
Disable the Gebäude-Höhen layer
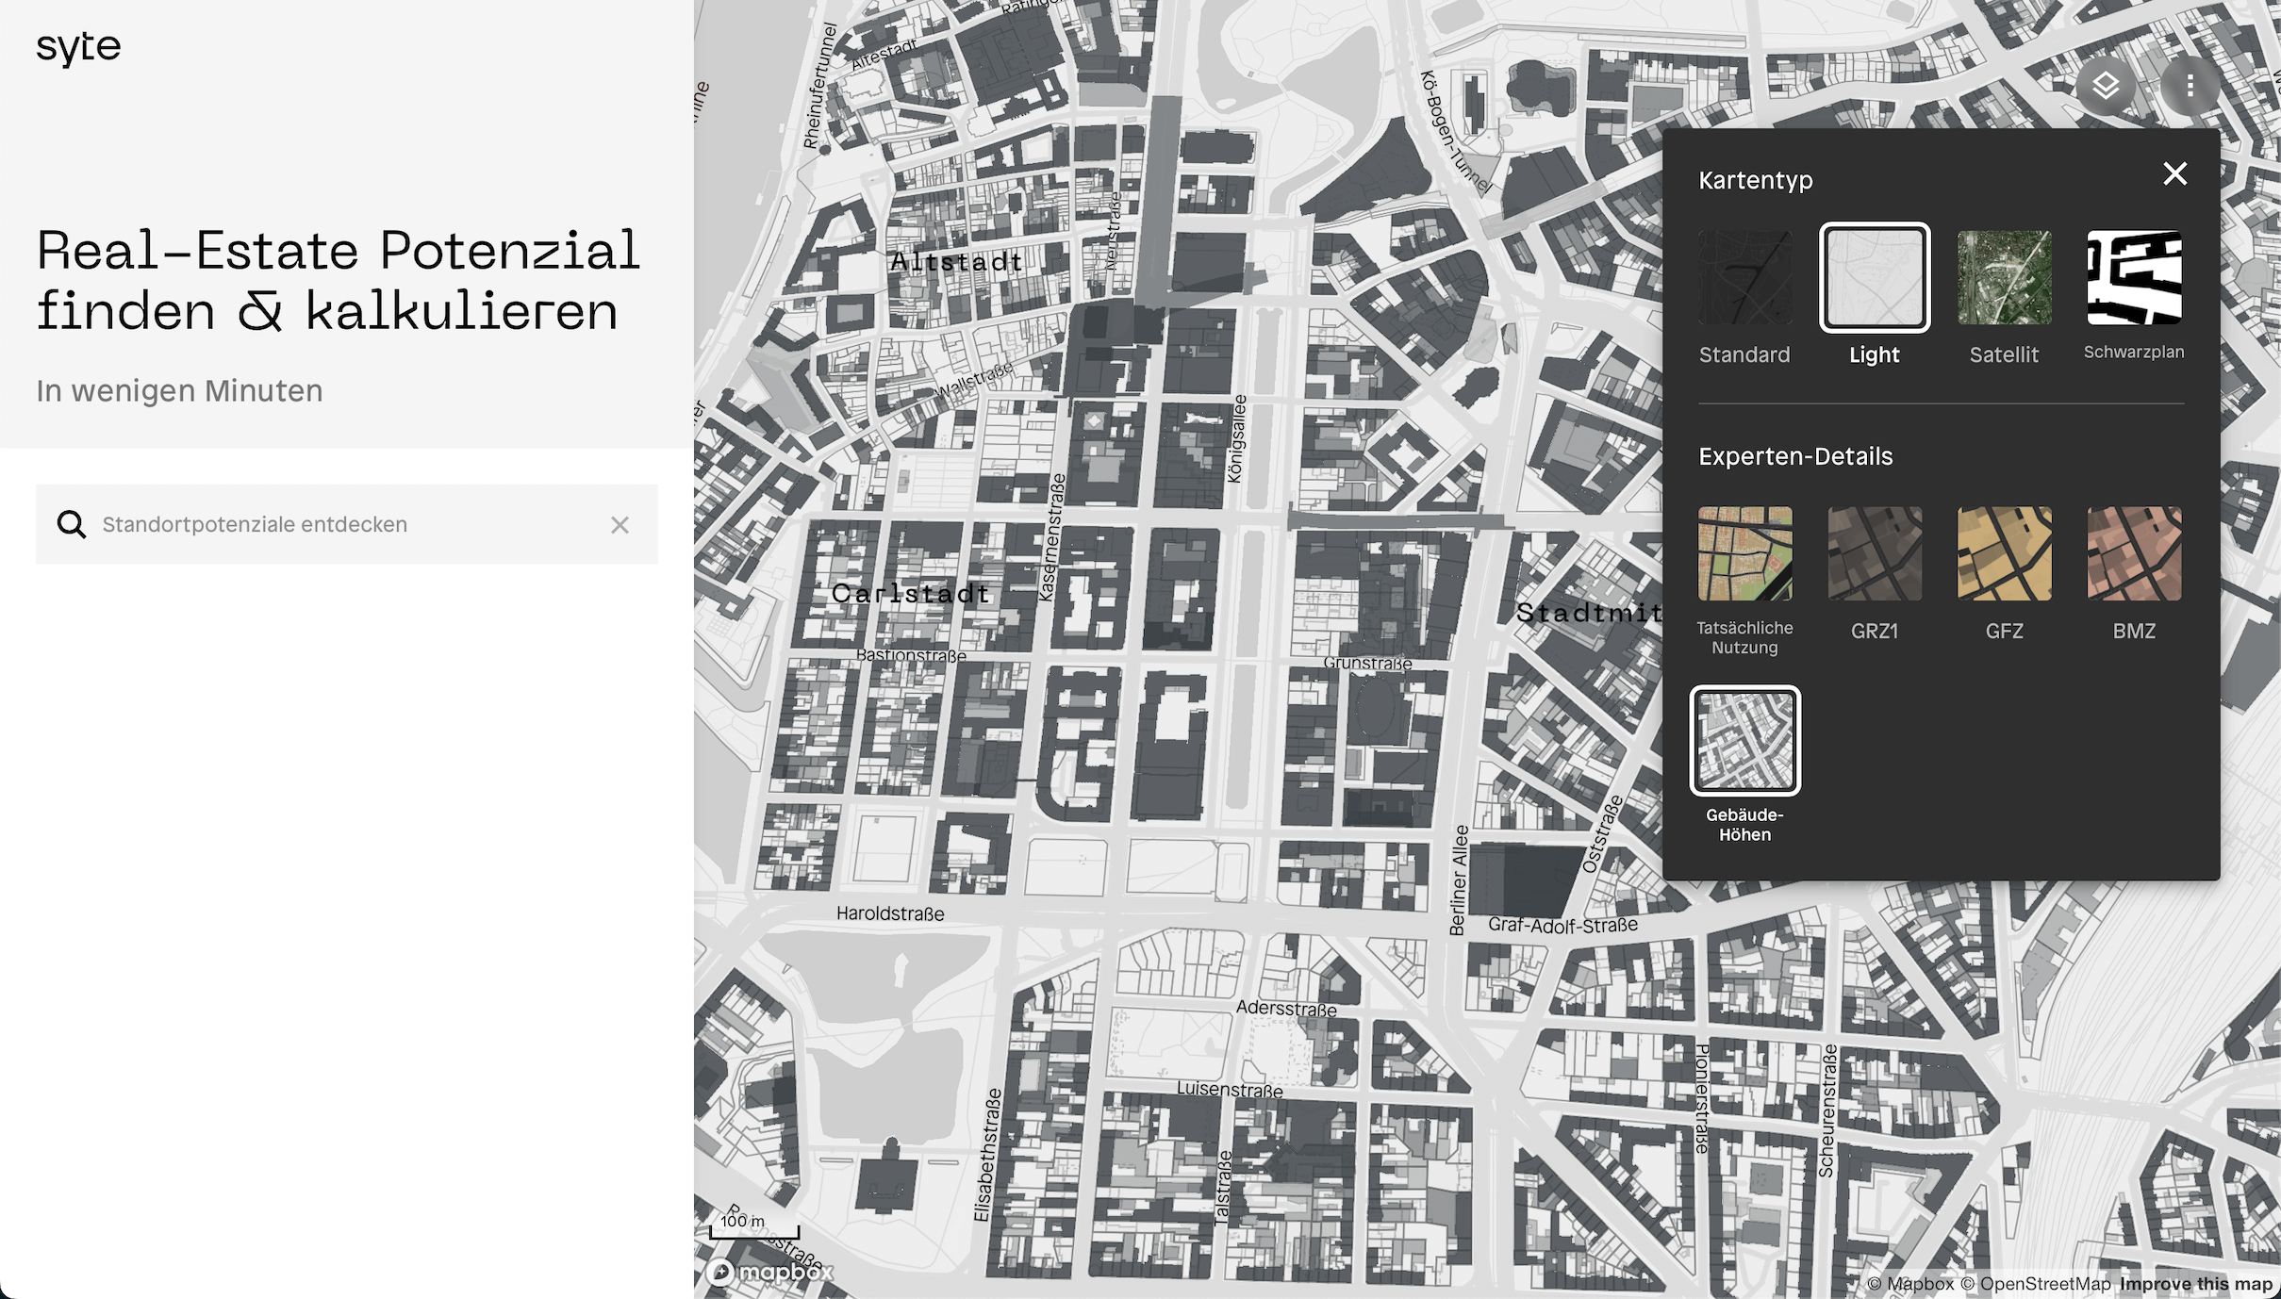point(1744,741)
